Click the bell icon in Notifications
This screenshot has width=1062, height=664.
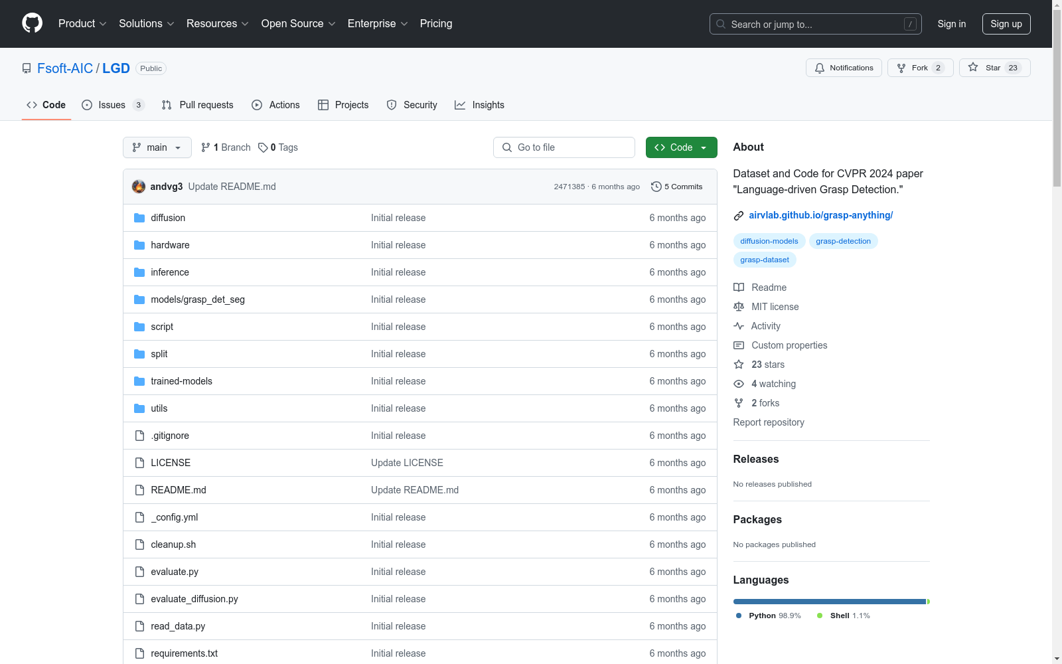click(820, 68)
